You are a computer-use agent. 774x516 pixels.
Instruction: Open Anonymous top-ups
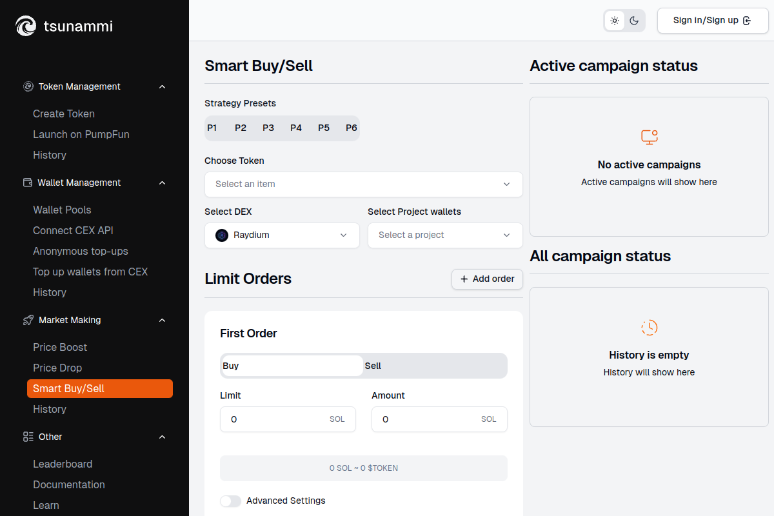tap(81, 251)
